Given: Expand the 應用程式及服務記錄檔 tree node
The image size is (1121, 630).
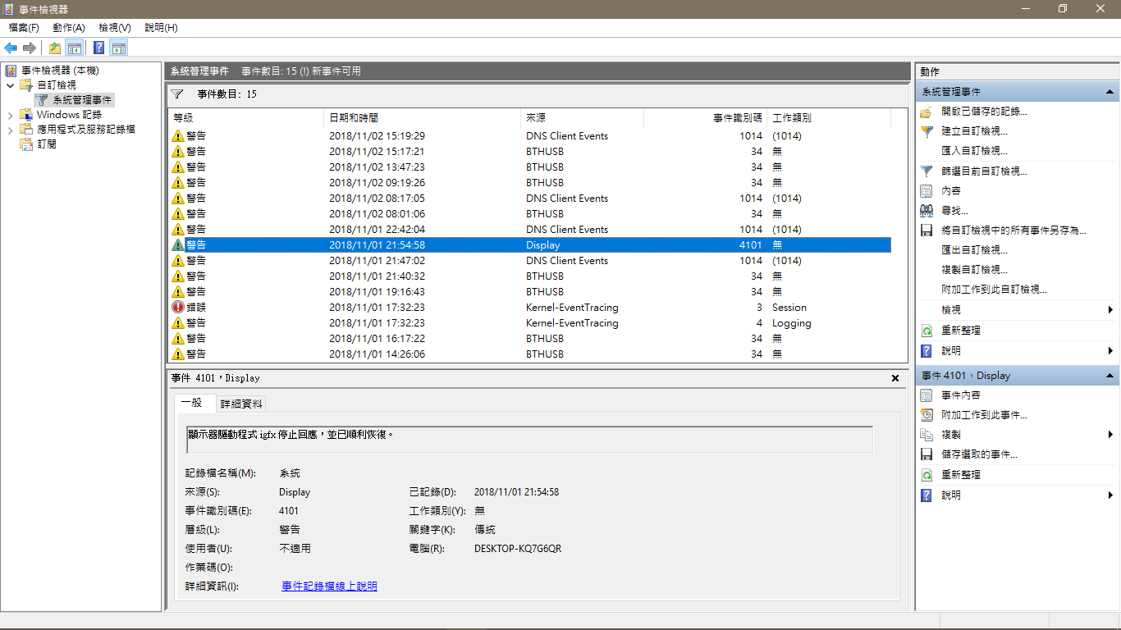Looking at the screenshot, I should coord(11,130).
